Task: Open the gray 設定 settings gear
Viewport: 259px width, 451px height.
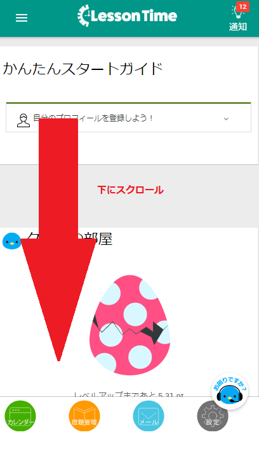Action: (x=213, y=416)
